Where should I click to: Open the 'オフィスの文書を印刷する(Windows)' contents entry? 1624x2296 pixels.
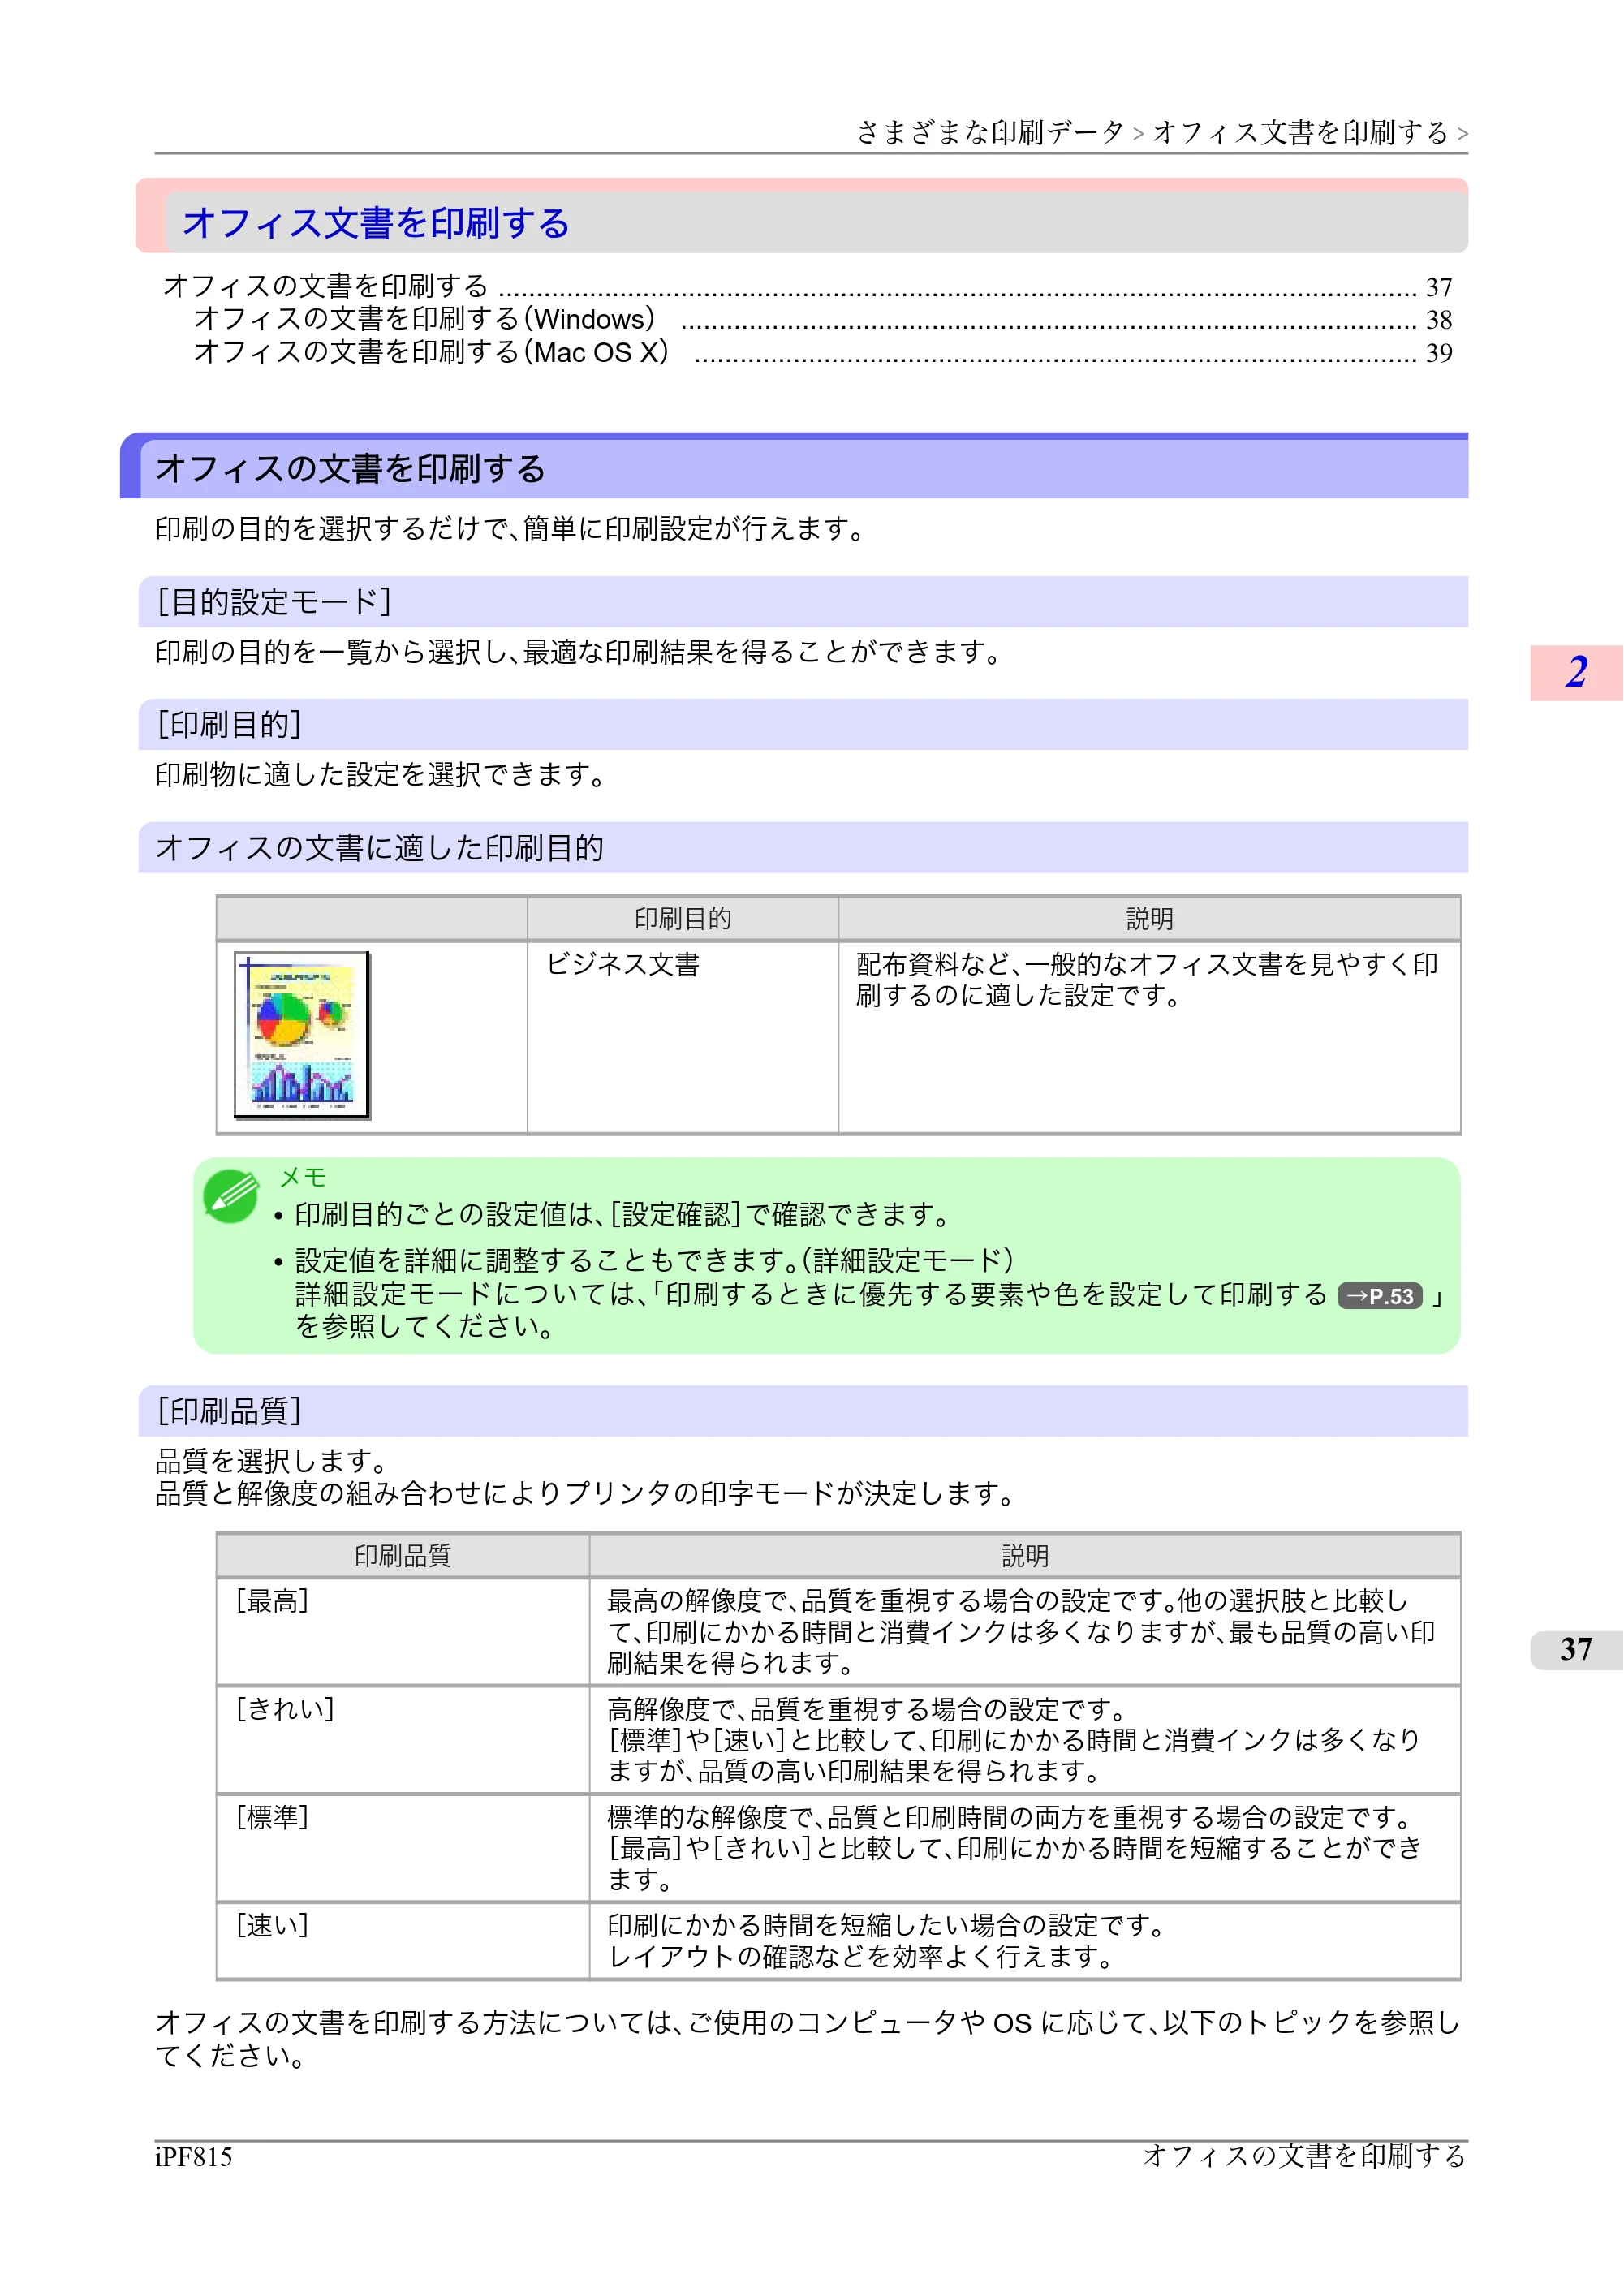pos(822,319)
